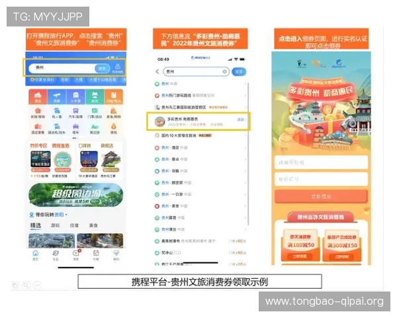
Task: Open the 酒店套餐 hotel package icon
Action: (x=38, y=129)
